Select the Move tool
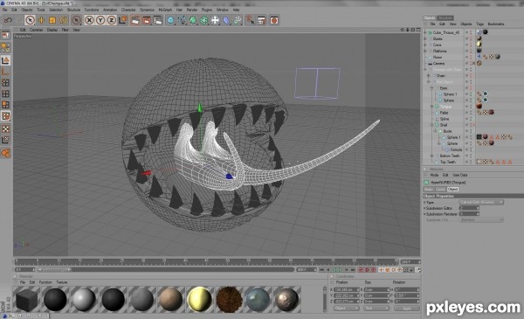The width and height of the screenshot is (524, 319). [x=41, y=20]
